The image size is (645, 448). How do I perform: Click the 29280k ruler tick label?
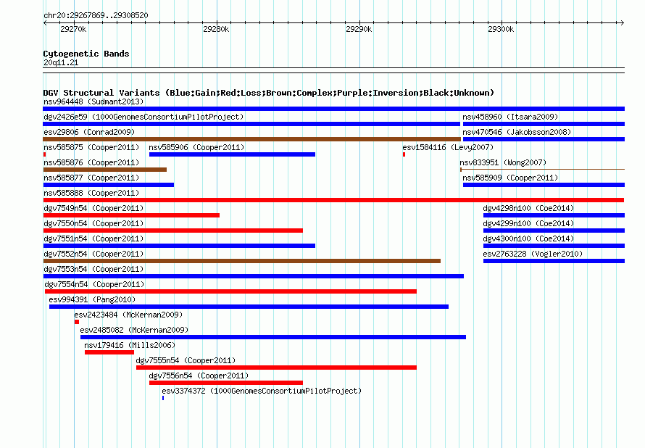216,29
